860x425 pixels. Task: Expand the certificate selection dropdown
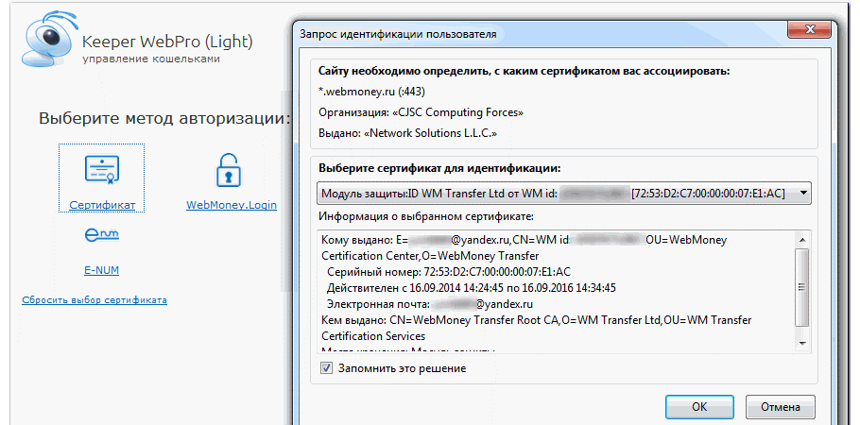click(x=802, y=194)
